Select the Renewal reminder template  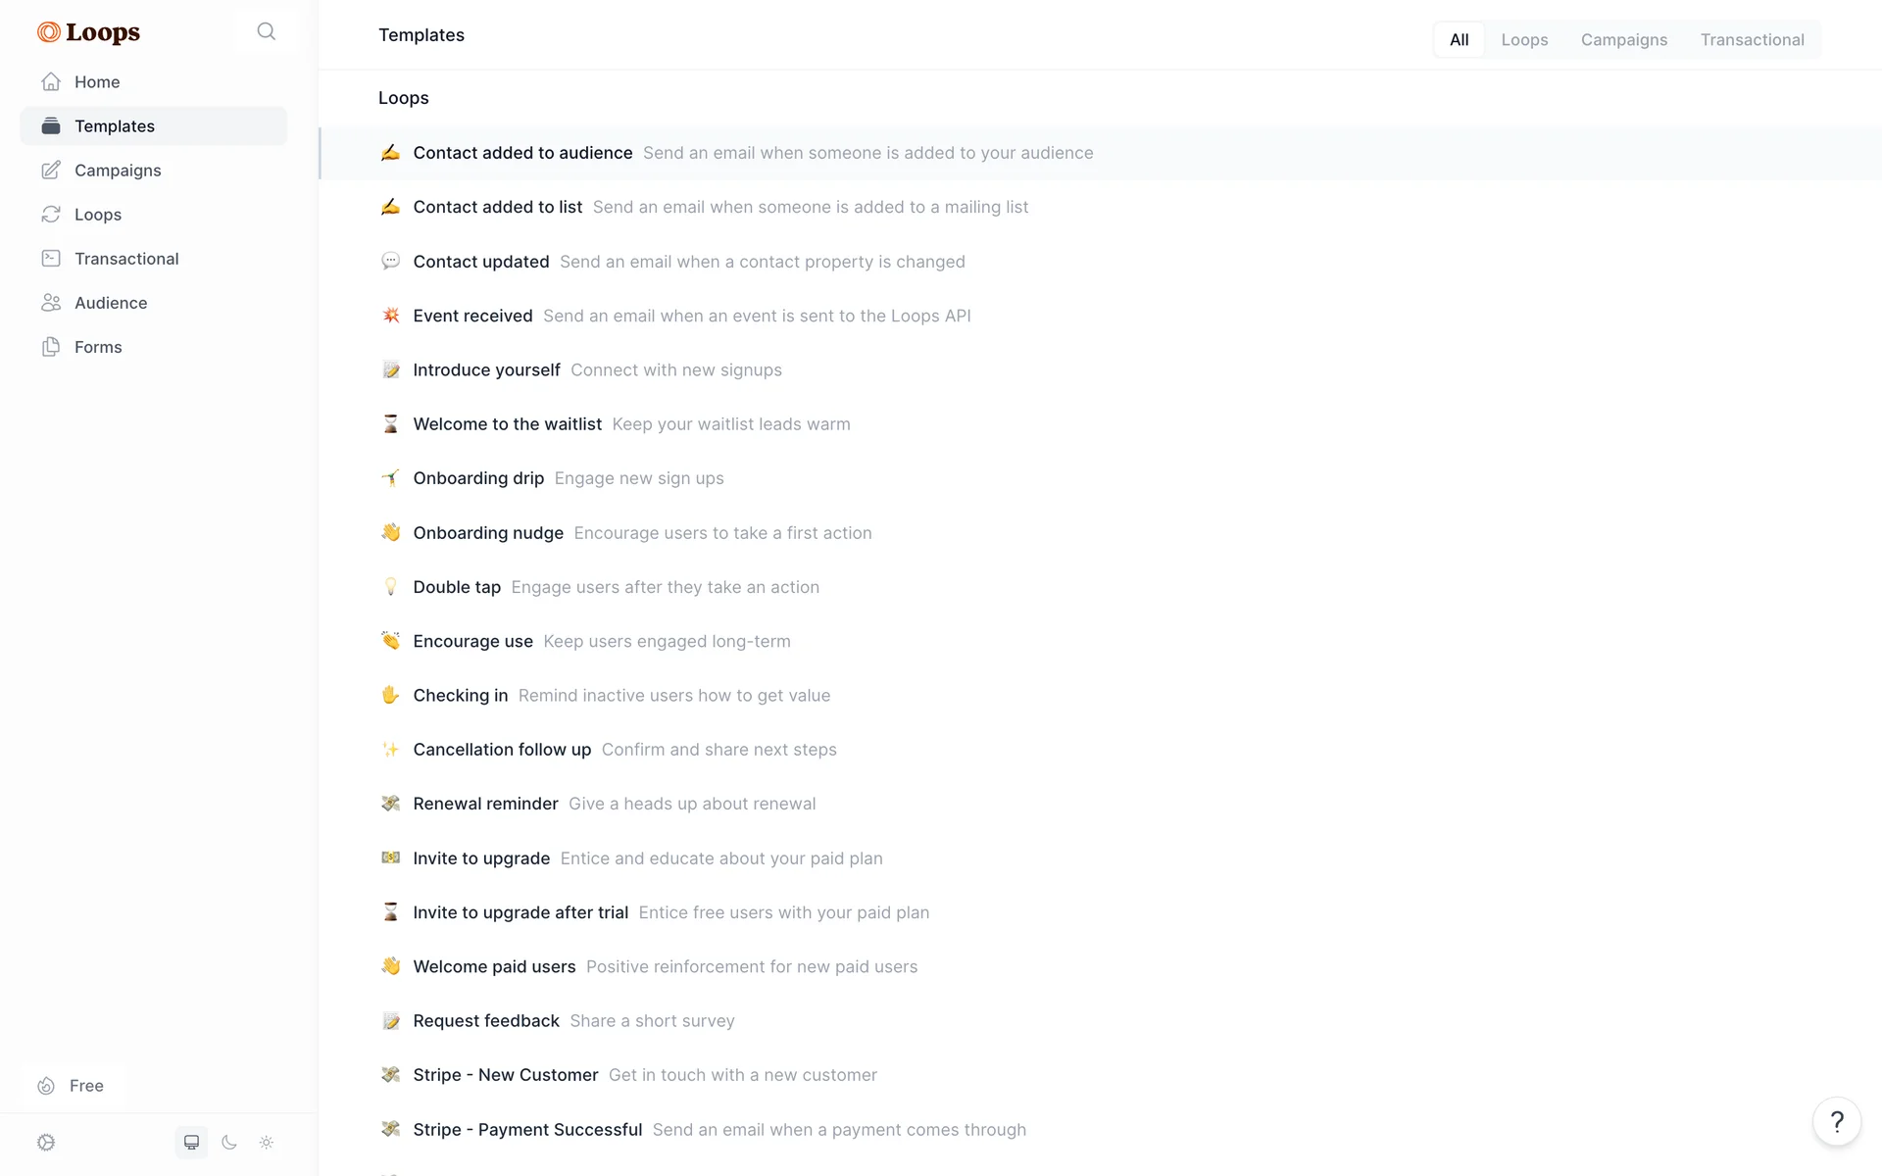1100,804
